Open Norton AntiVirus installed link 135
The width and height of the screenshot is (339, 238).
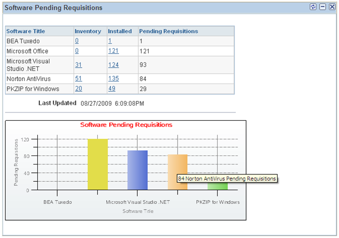point(114,78)
